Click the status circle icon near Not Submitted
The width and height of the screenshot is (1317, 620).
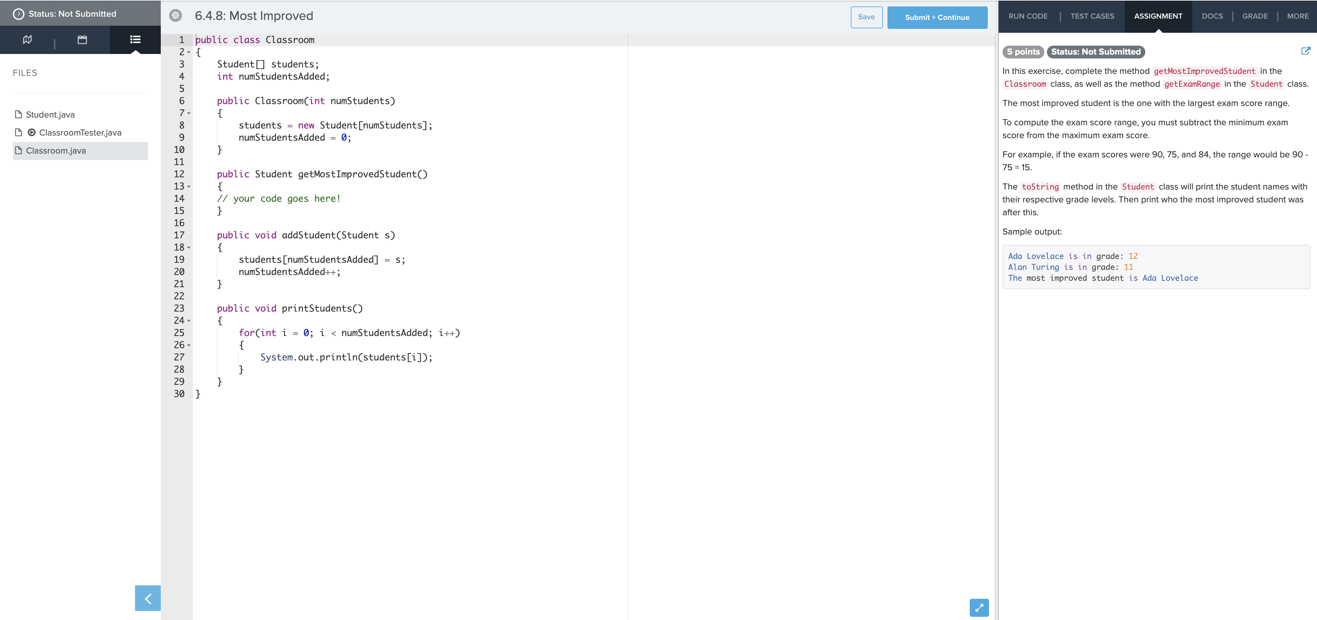pos(18,13)
